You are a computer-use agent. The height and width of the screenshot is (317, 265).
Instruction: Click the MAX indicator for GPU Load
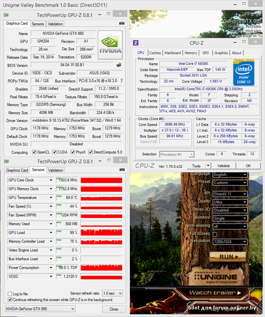coord(59,231)
